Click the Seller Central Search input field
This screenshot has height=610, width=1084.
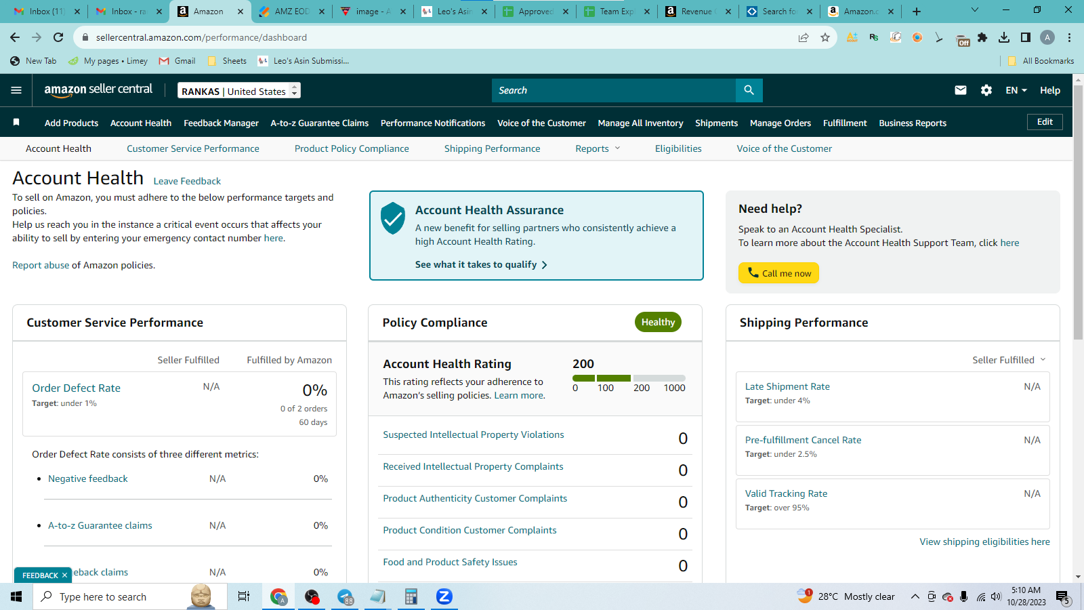coord(614,90)
